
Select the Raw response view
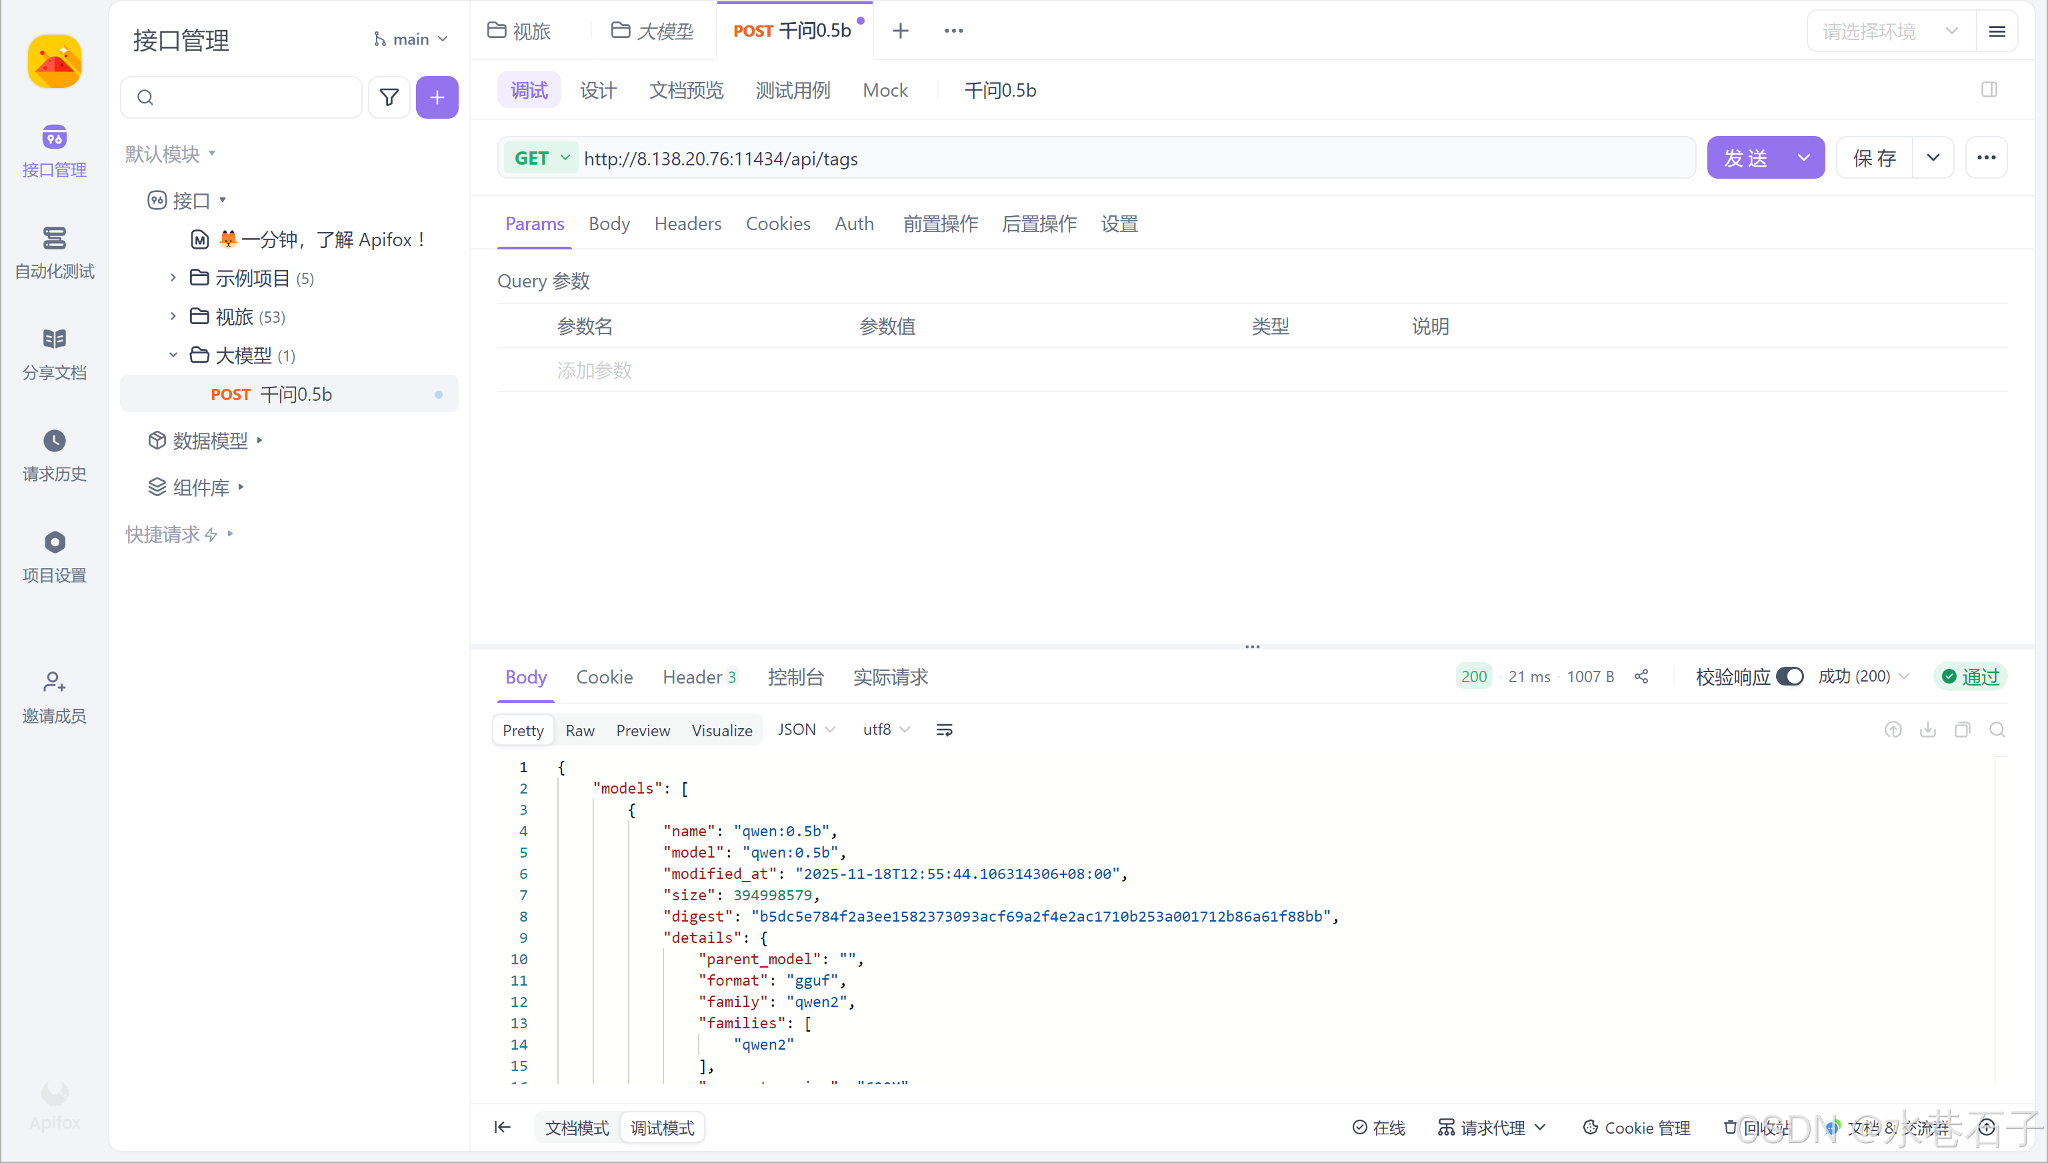(x=581, y=730)
